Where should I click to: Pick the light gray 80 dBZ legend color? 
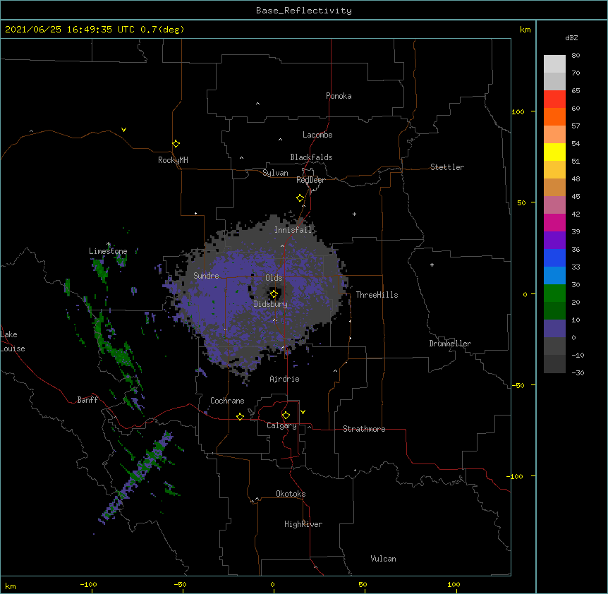554,63
